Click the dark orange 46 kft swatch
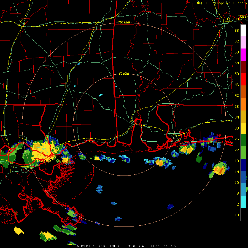This screenshot has width=248, height=248. click(x=243, y=92)
